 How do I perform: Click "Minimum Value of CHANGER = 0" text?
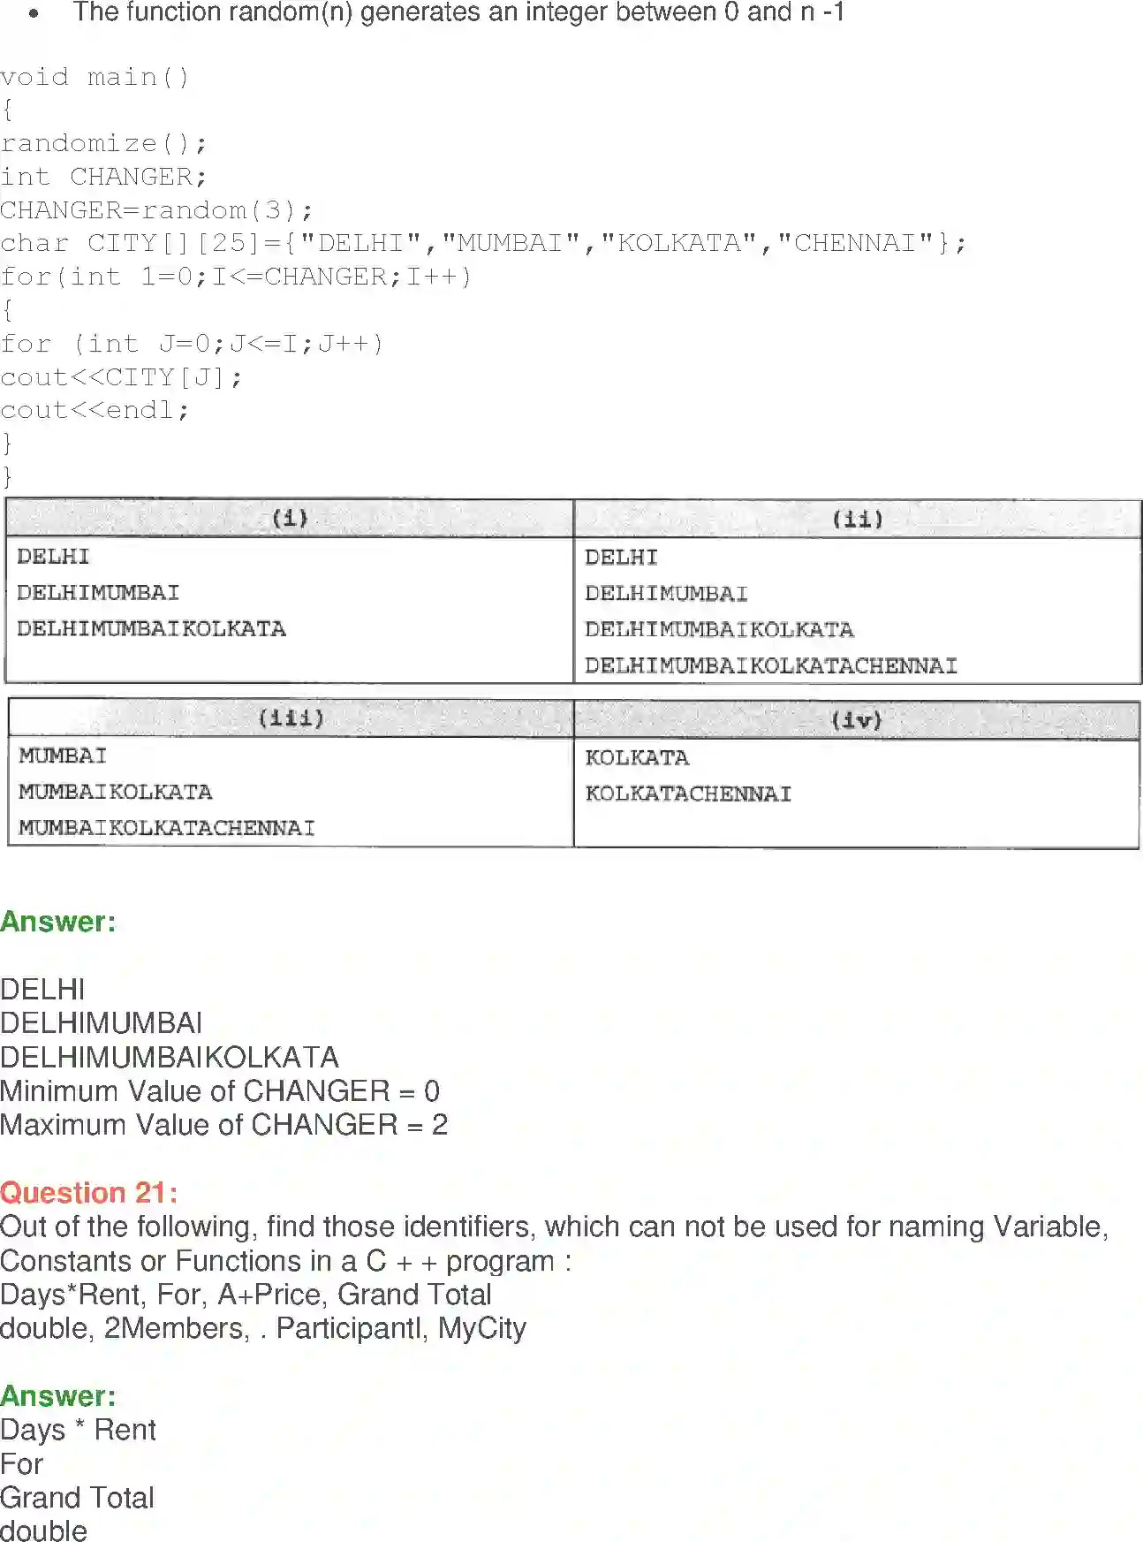tap(220, 1091)
